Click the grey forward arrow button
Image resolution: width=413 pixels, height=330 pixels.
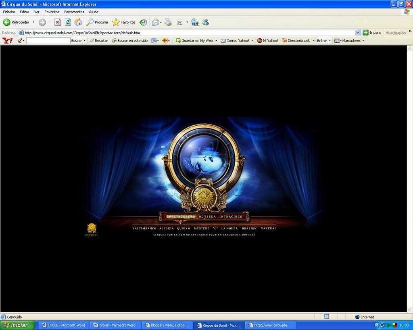(x=42, y=23)
